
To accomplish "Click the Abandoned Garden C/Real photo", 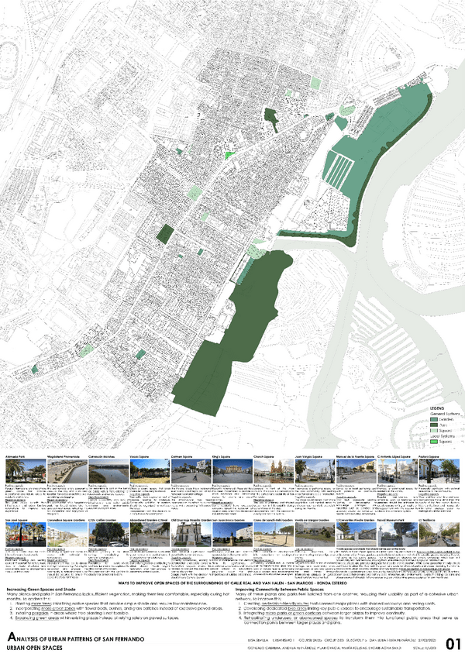I will (x=150, y=535).
